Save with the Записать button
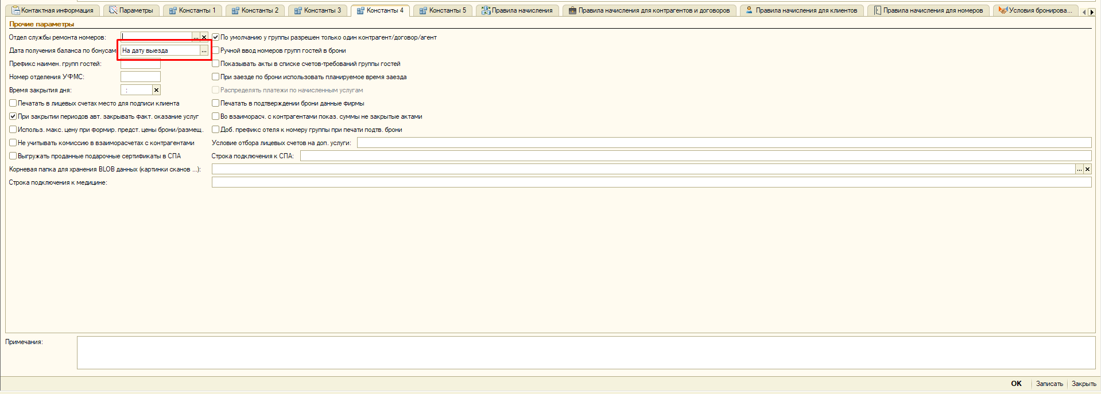1101x394 pixels. 1049,384
